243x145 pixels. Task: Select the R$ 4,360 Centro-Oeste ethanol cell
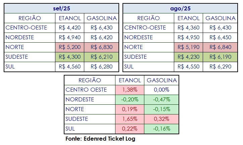tap(188, 28)
